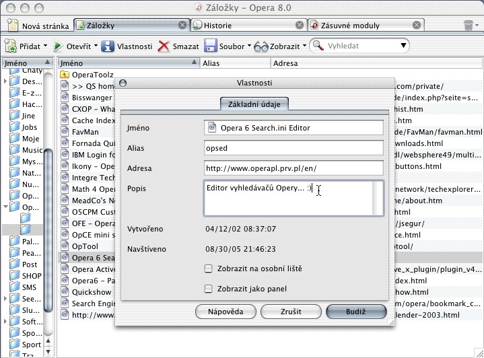The height and width of the screenshot is (358, 484).
Task: Select the Záložky tab
Action: point(132,25)
